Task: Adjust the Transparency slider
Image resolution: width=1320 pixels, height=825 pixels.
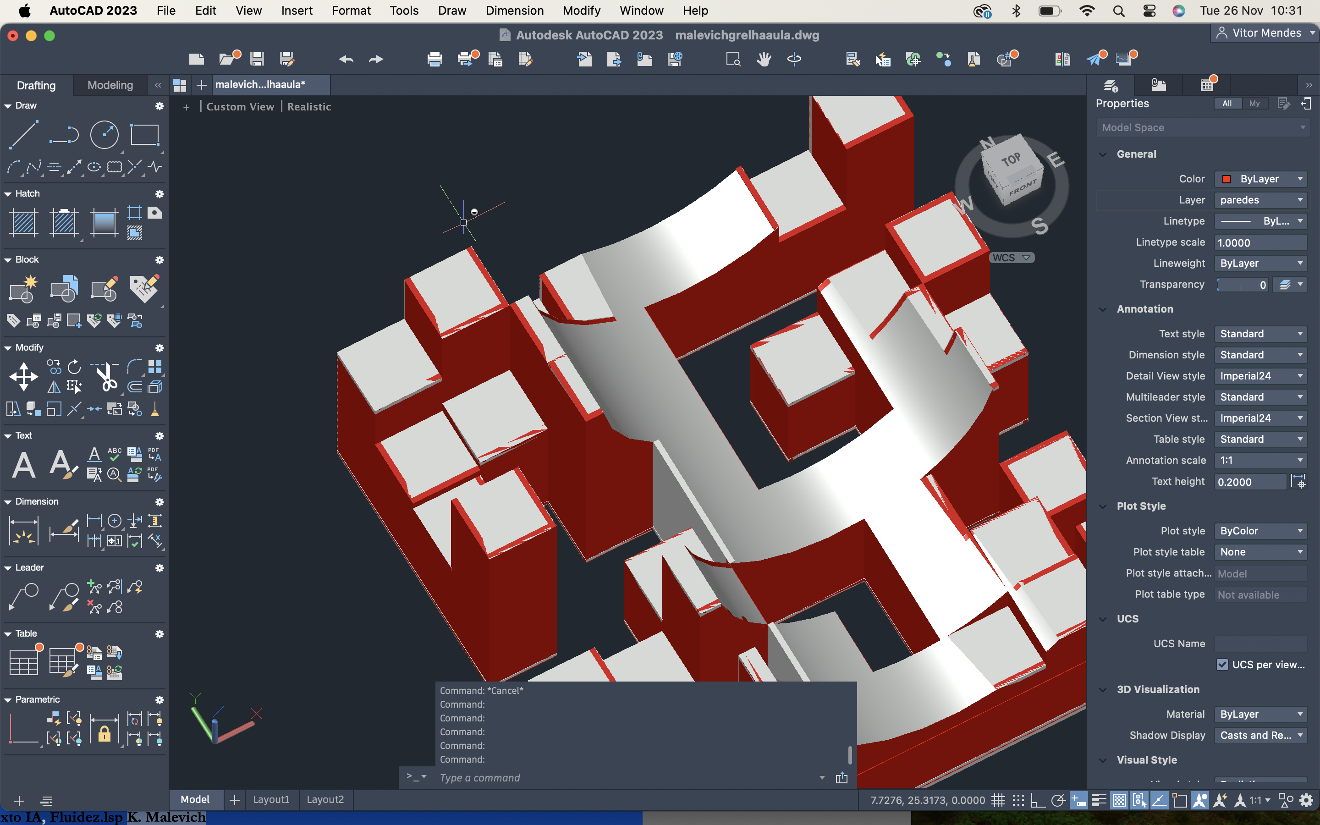Action: coord(1243,285)
